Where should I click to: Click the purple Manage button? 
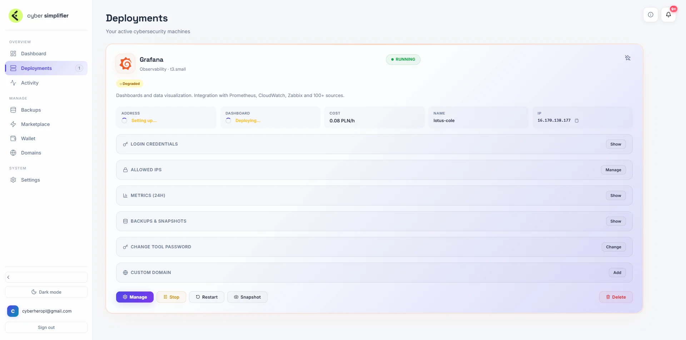click(x=135, y=297)
